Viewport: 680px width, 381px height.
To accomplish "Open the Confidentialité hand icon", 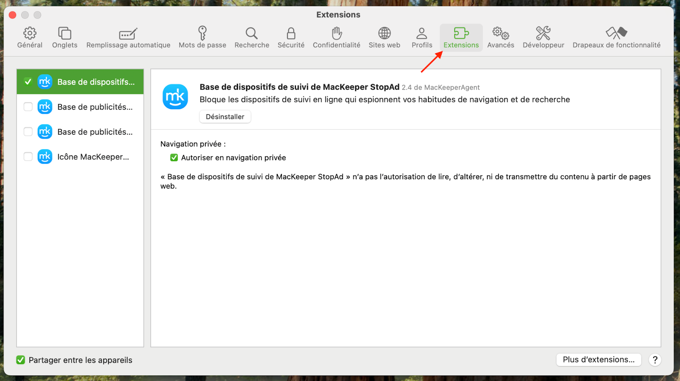I will tap(337, 33).
